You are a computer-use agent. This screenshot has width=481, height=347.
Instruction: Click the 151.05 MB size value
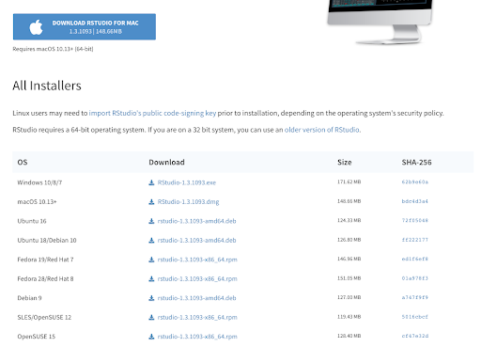[349, 278]
